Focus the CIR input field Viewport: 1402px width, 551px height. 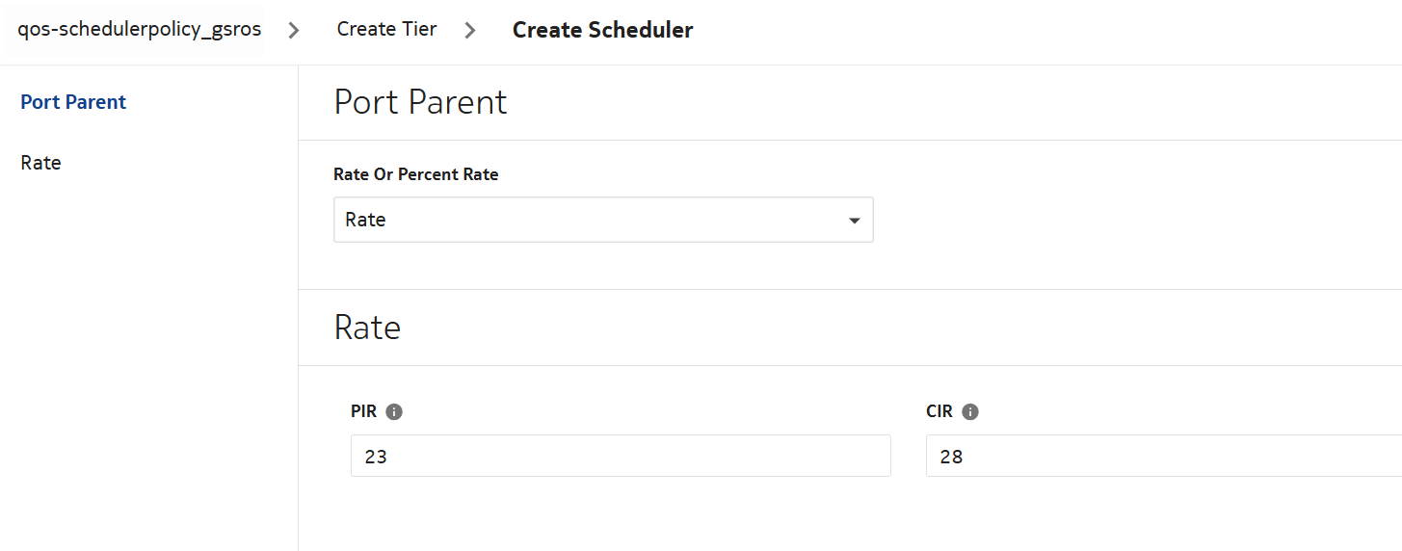coord(1156,456)
